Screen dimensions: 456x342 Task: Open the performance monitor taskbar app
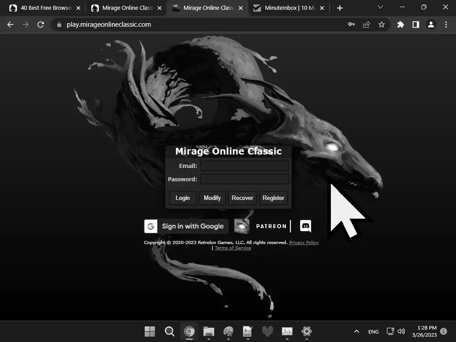point(287,331)
